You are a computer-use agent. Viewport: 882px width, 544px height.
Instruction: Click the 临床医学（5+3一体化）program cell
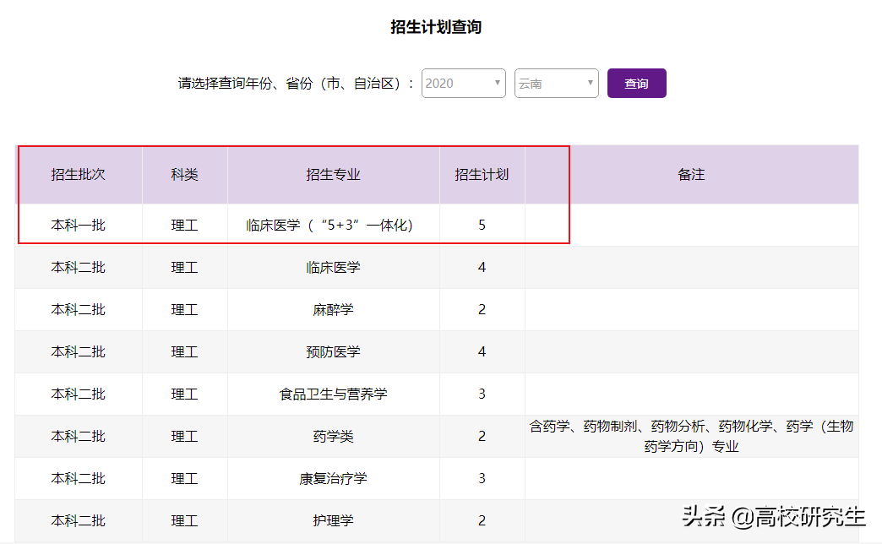coord(333,225)
